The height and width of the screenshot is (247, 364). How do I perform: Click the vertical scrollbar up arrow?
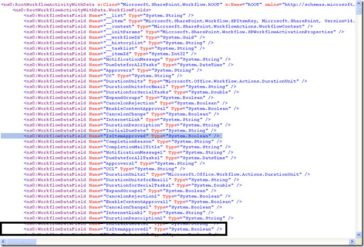click(x=358, y=4)
